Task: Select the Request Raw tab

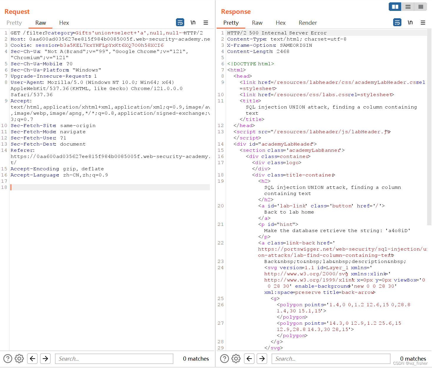Action: [x=41, y=23]
